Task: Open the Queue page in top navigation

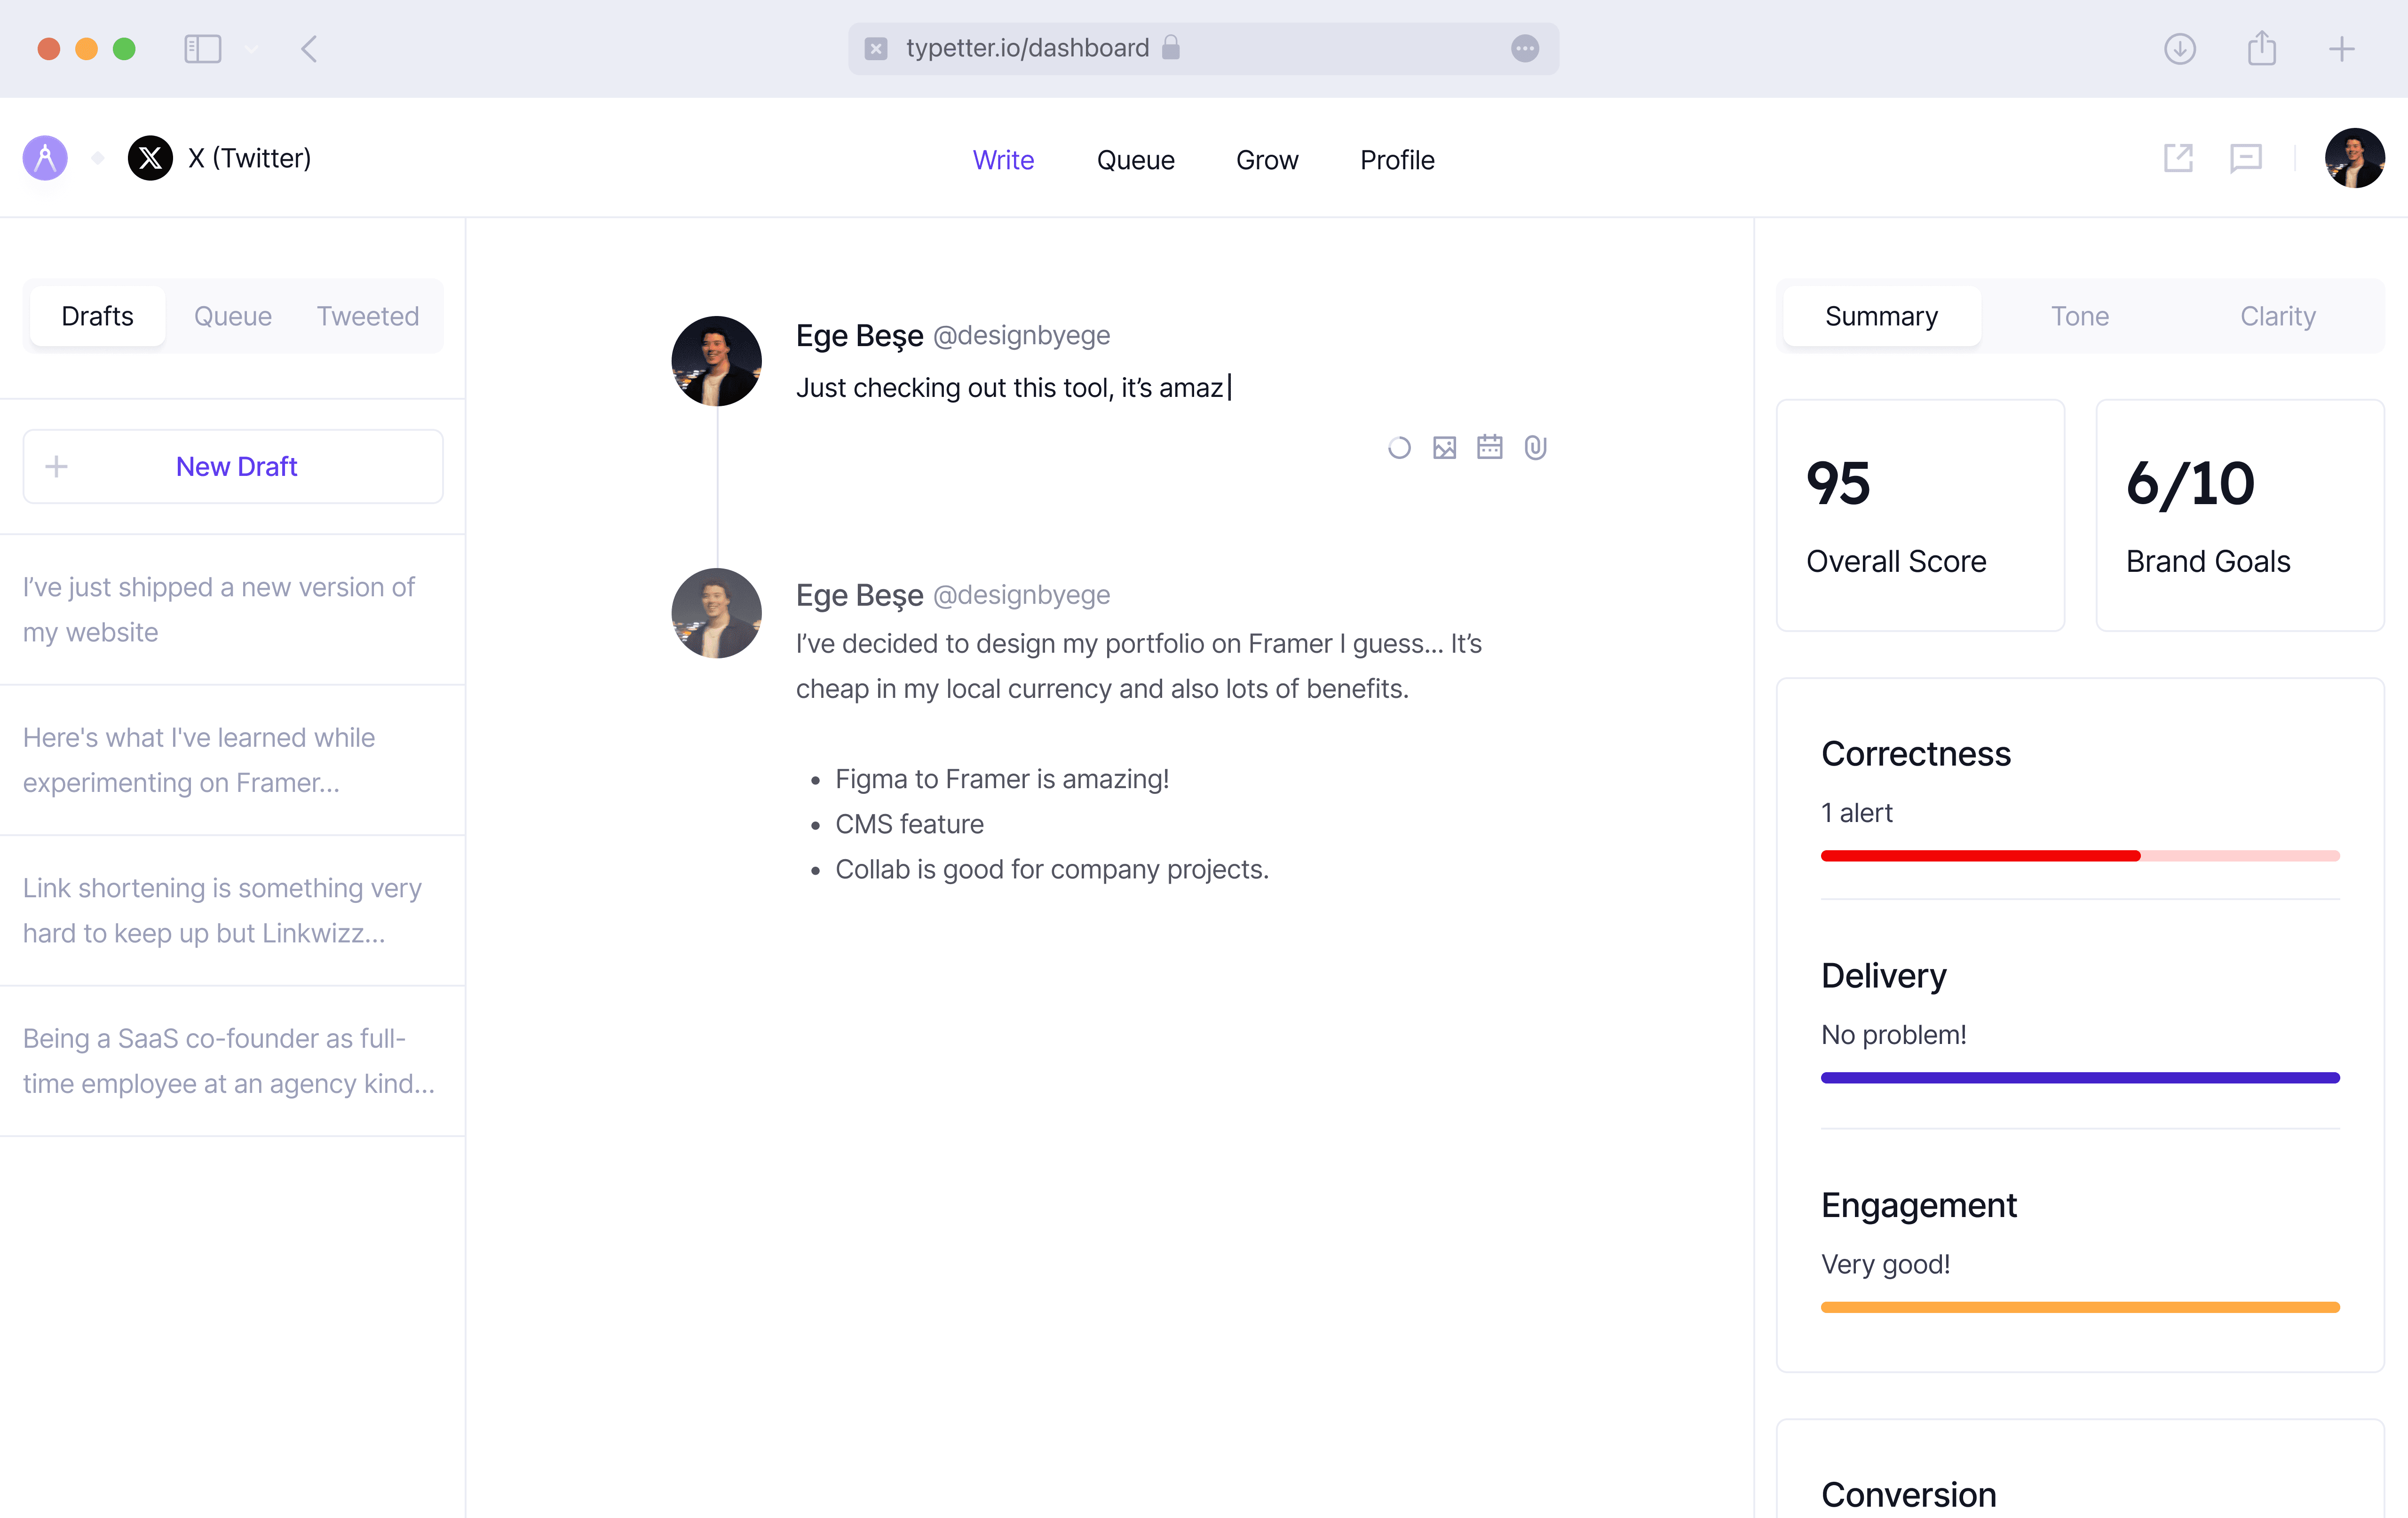Action: (x=1135, y=160)
